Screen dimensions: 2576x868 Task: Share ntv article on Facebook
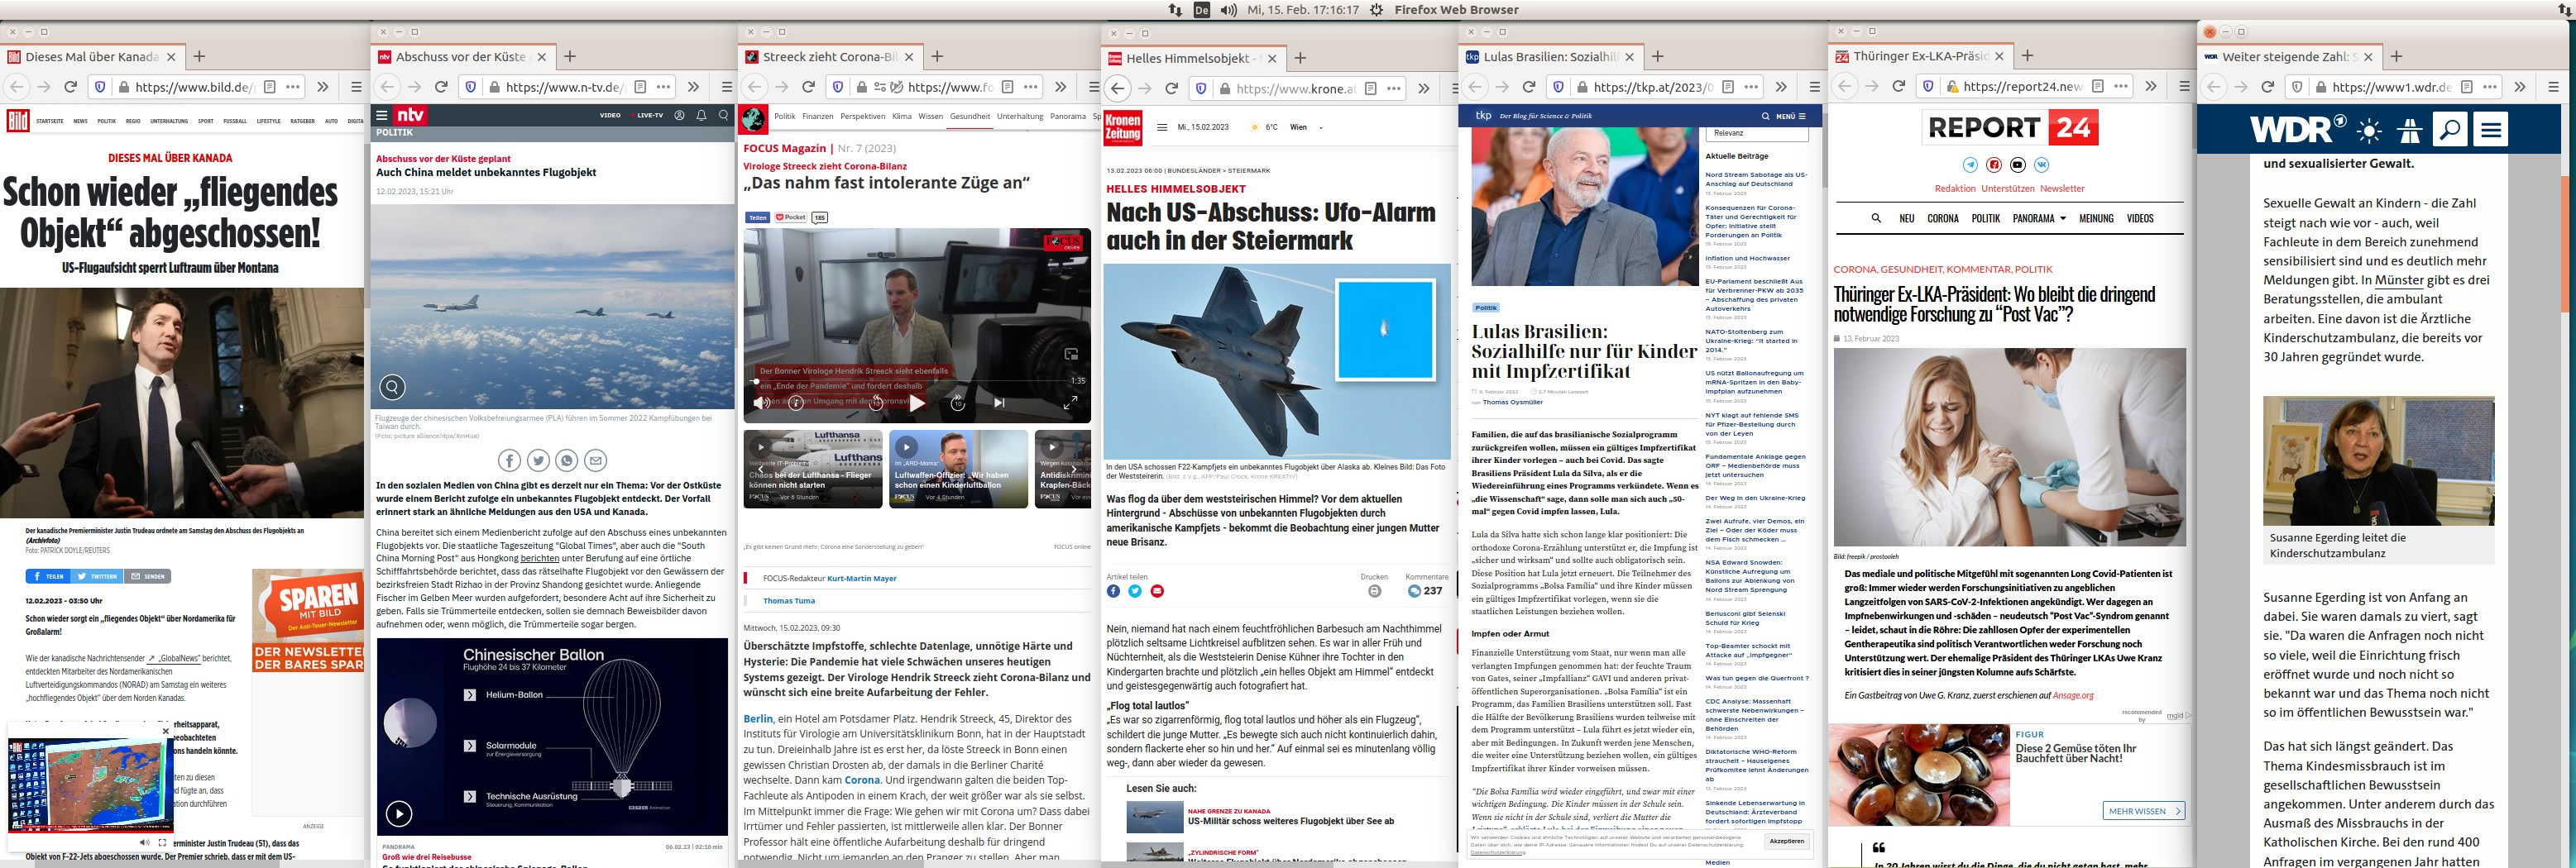[x=509, y=460]
